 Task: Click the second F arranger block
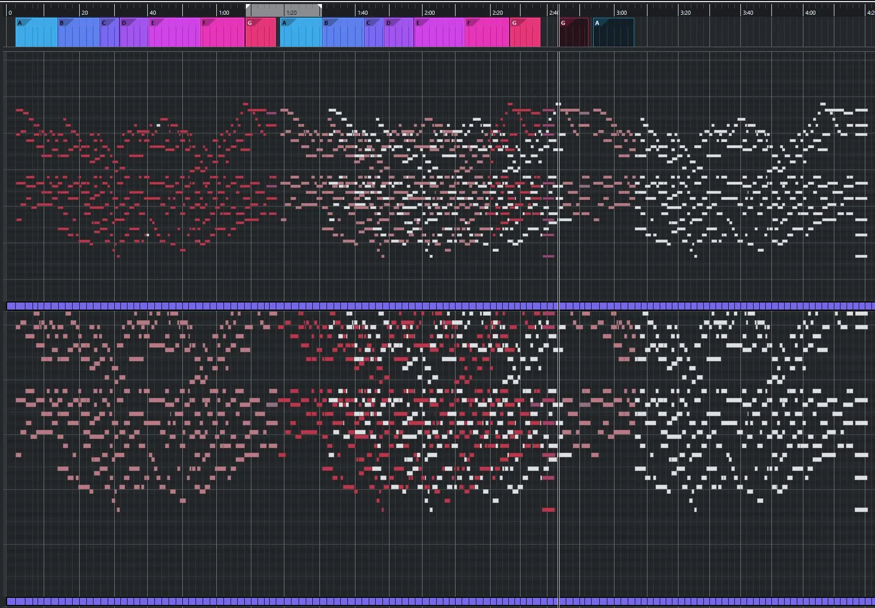point(487,33)
